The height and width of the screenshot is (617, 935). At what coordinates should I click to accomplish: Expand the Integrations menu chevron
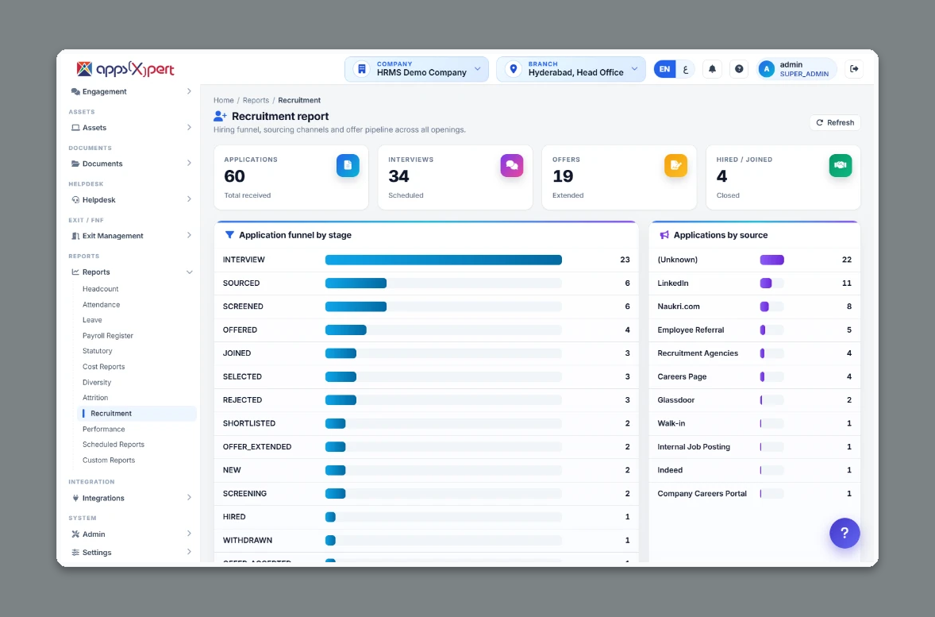[x=189, y=498]
